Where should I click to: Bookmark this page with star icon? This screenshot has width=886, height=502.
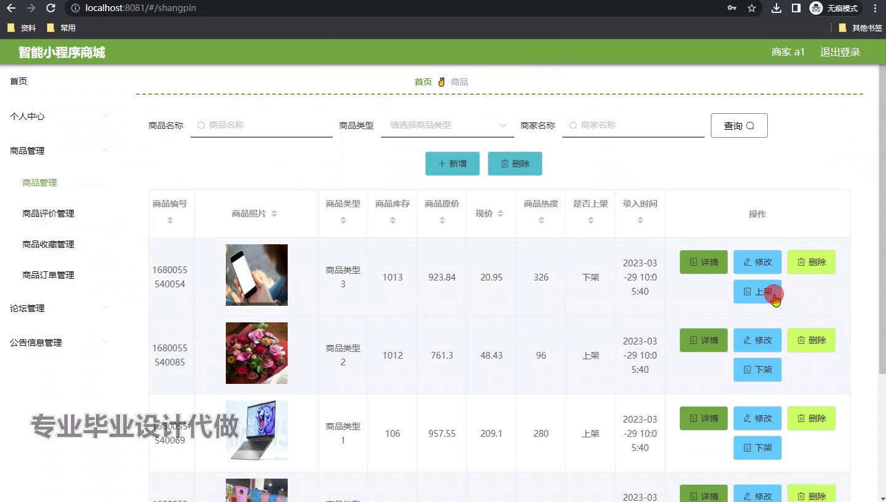[x=751, y=8]
